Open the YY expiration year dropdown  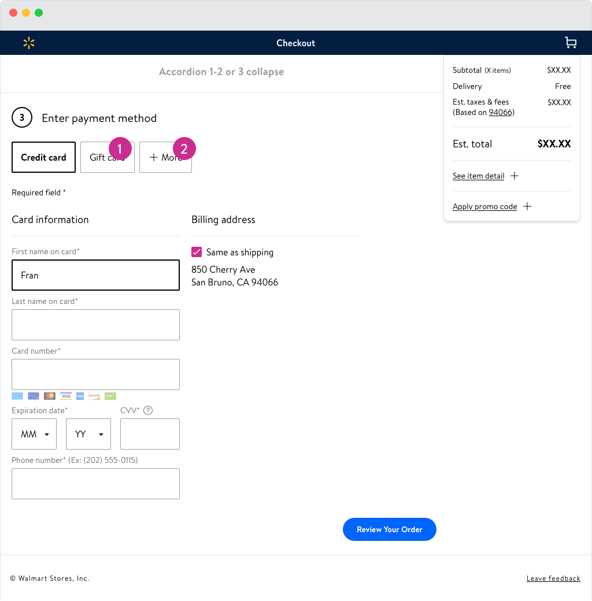[88, 434]
